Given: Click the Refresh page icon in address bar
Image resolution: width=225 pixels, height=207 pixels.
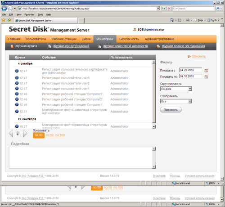Looking at the screenshot, I should click(x=163, y=9).
